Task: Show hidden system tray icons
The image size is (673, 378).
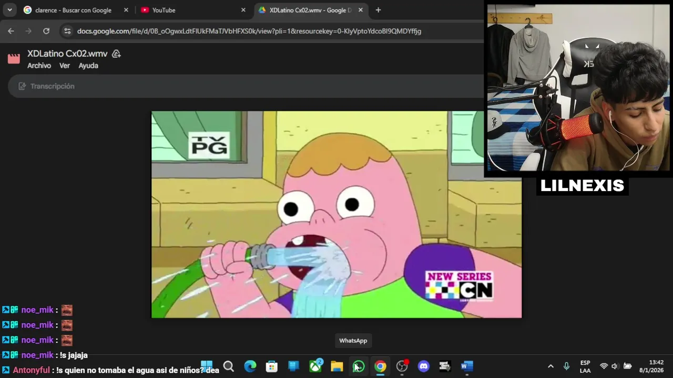Action: (550, 366)
